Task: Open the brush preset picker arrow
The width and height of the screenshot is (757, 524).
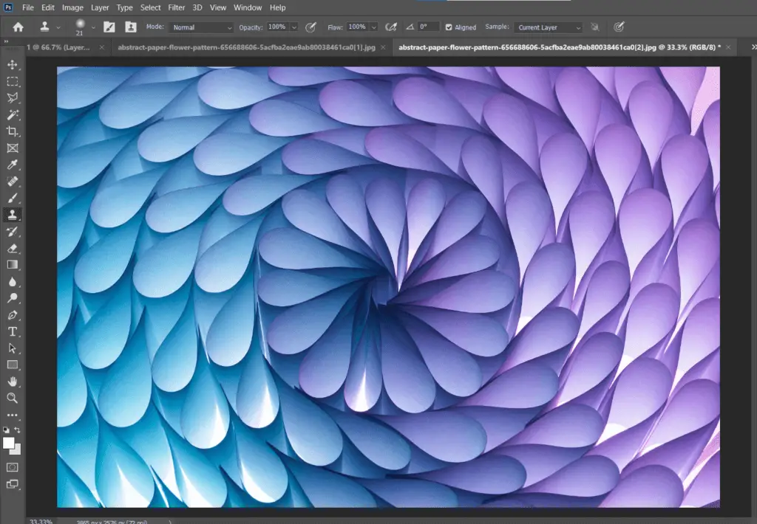Action: pyautogui.click(x=93, y=27)
